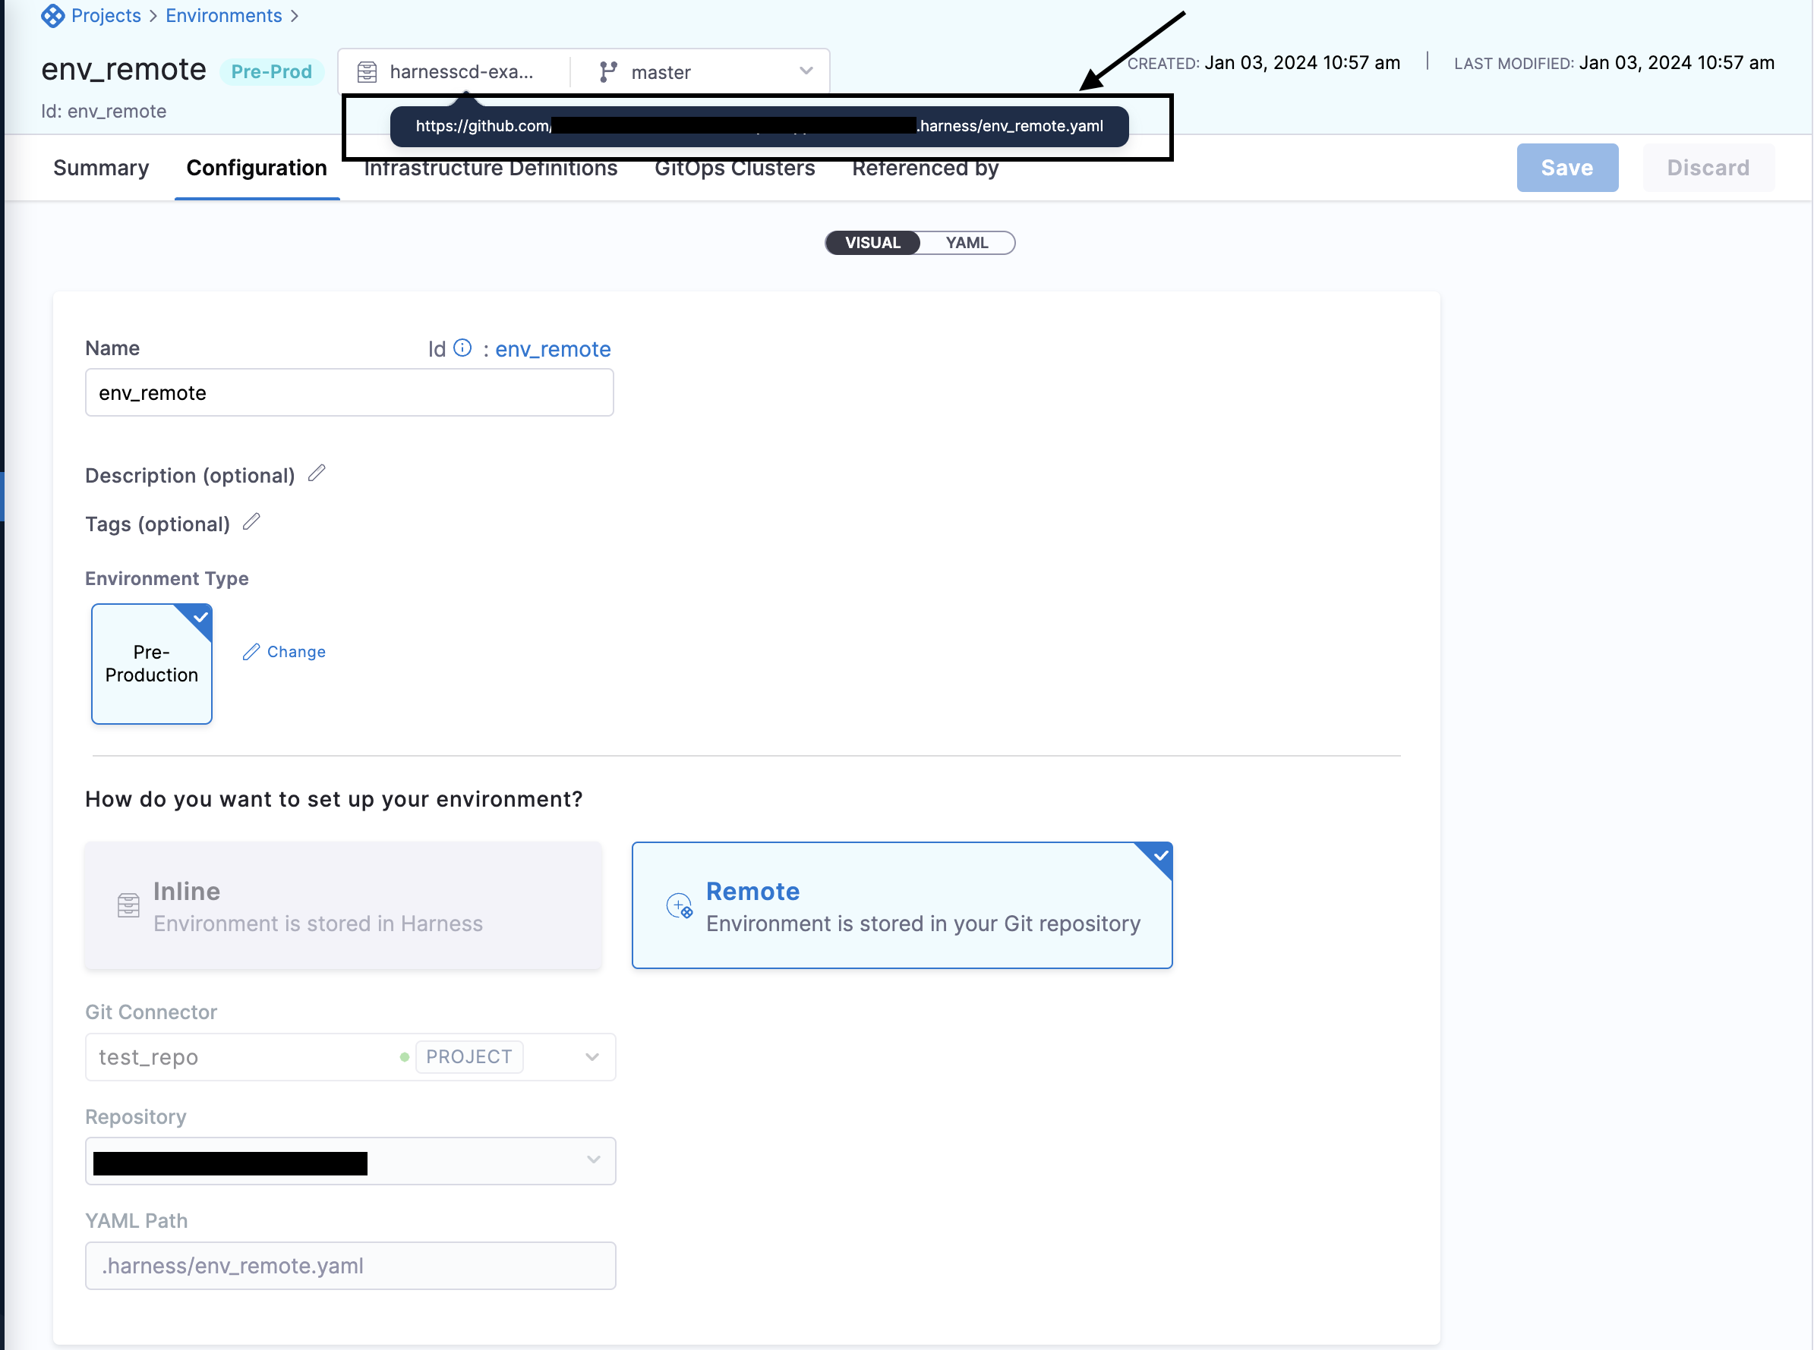Click the repository icon beside harnesscd-exa...

click(x=367, y=72)
